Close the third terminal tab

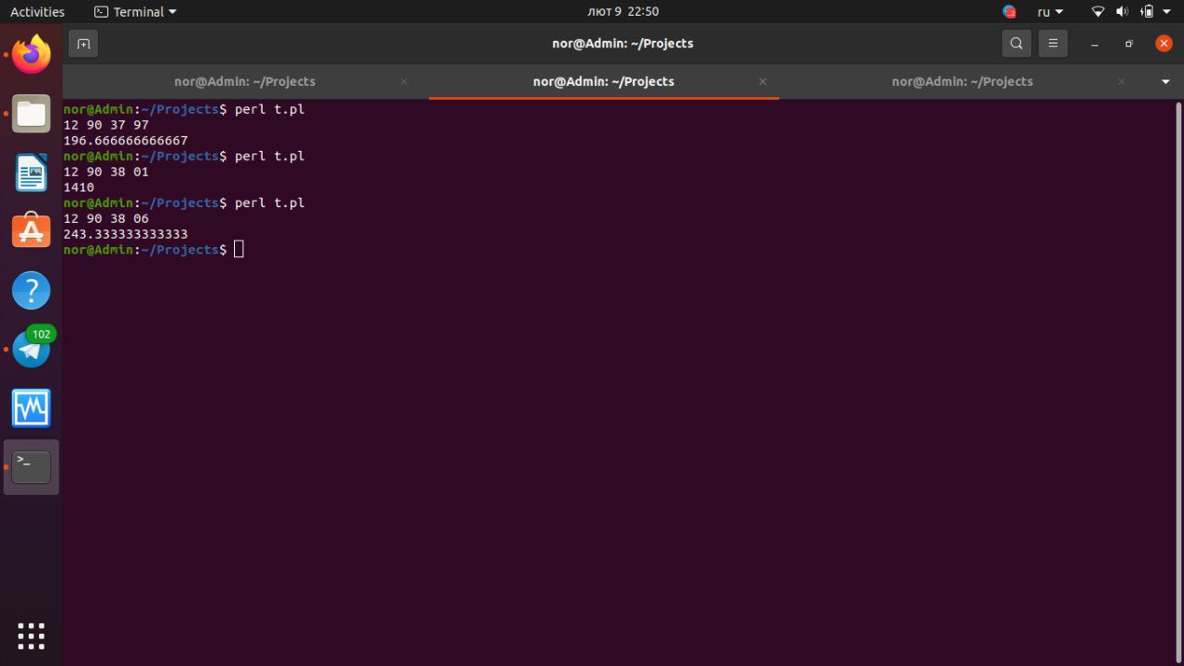click(1121, 81)
